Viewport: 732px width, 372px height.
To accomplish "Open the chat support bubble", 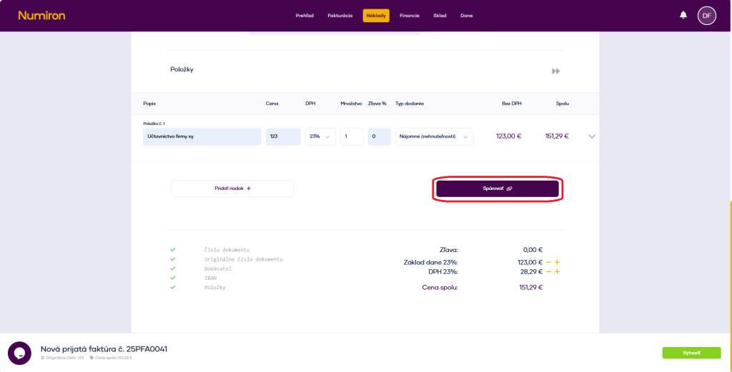I will point(19,353).
